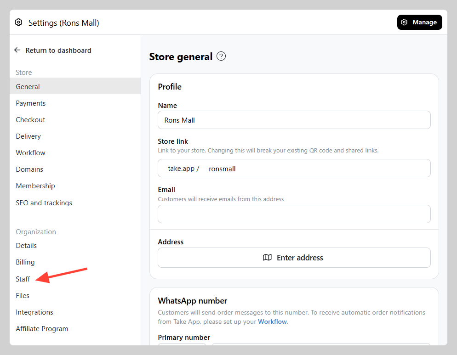Screen dimensions: 457x355
Task: Open the organization Details page
Action: (x=26, y=246)
